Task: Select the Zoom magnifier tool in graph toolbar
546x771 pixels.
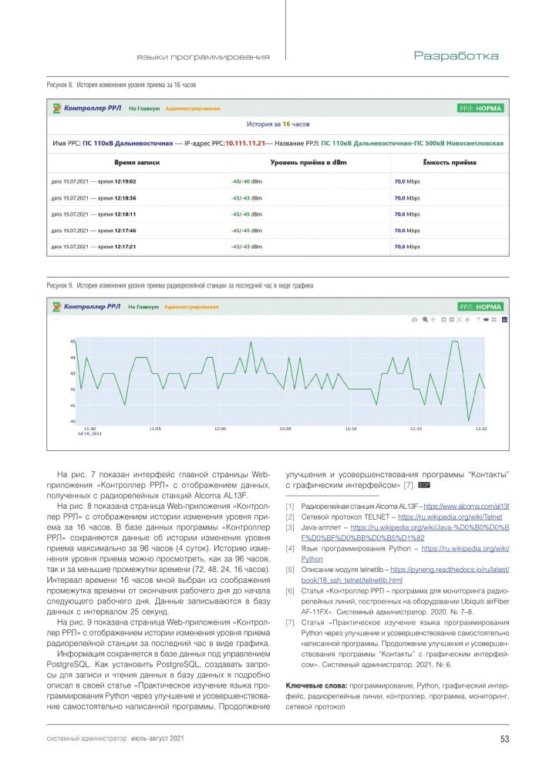Action: [x=425, y=320]
